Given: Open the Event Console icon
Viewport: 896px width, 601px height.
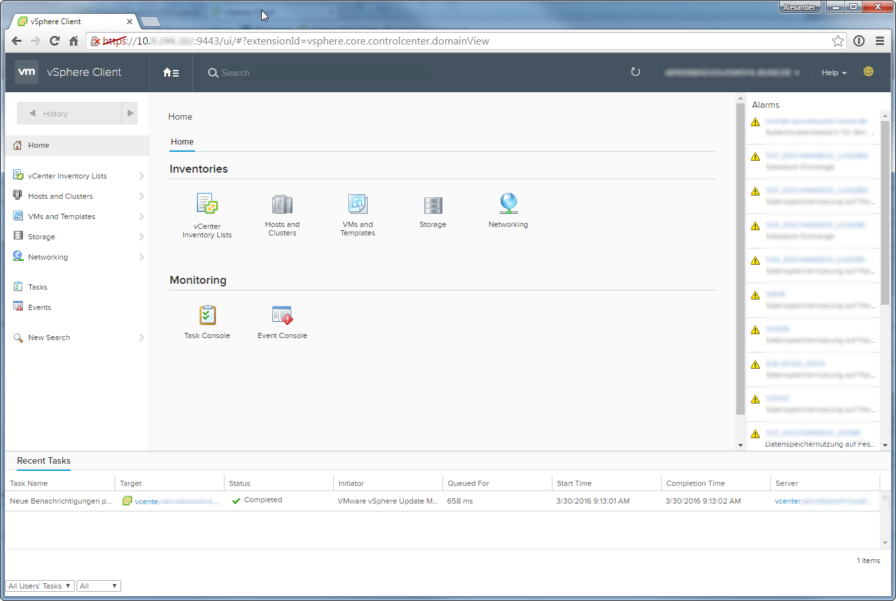Looking at the screenshot, I should tap(282, 315).
